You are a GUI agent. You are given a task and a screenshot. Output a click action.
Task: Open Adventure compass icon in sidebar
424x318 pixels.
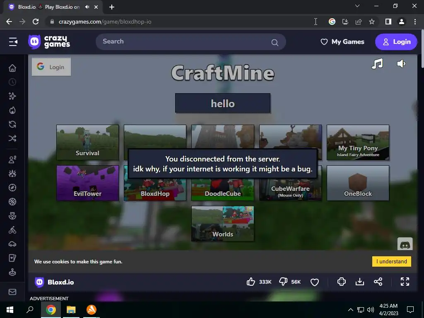pyautogui.click(x=12, y=188)
